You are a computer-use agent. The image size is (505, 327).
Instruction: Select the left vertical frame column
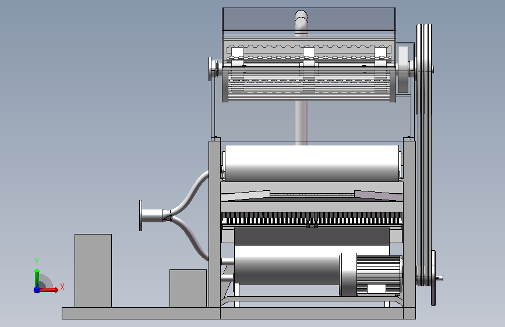[214, 224]
